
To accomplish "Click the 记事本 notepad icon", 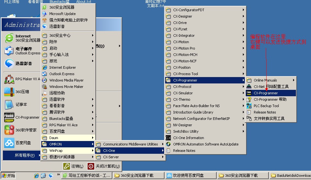I will click(x=9, y=105).
